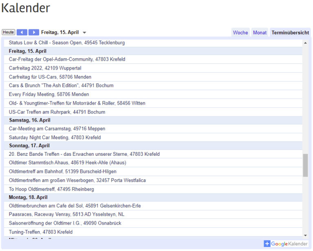Screen dimensions: 313x251
Task: Select the Terminübersicht tab
Action: pos(290,33)
